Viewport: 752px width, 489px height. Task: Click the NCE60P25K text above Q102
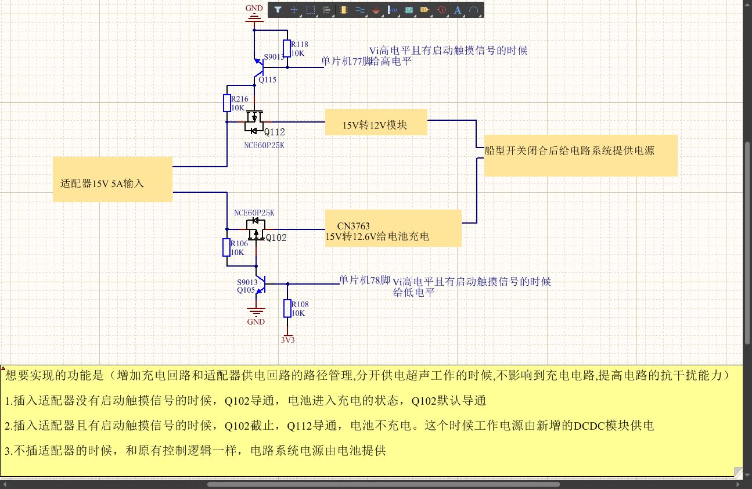[254, 213]
